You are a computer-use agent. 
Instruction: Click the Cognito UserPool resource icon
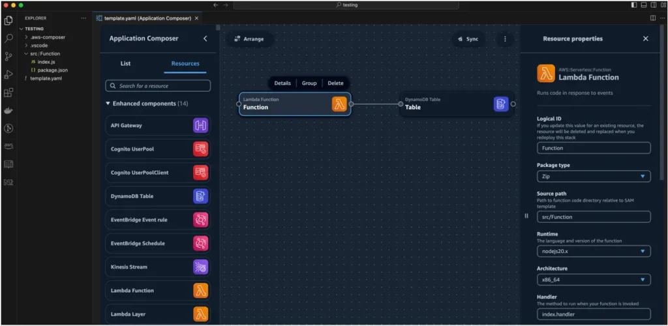(201, 149)
